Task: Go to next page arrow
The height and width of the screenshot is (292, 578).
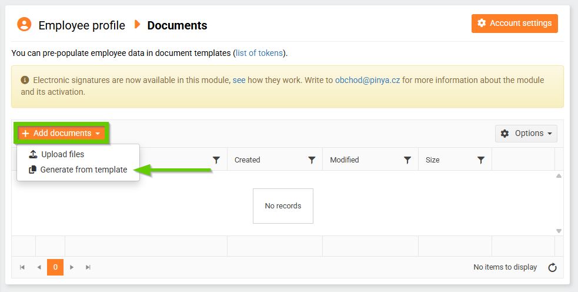Action: (72, 267)
